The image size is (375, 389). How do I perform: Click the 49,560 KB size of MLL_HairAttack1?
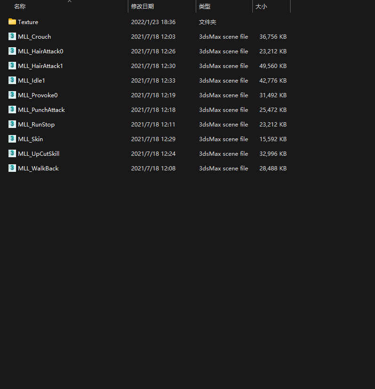click(x=273, y=66)
